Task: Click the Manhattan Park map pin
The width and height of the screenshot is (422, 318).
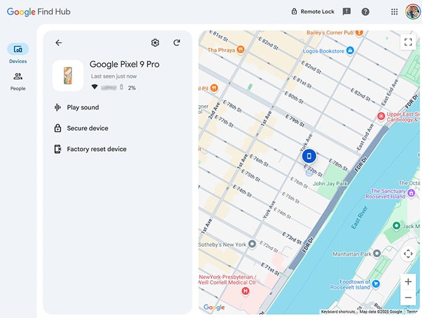Action: [x=377, y=253]
